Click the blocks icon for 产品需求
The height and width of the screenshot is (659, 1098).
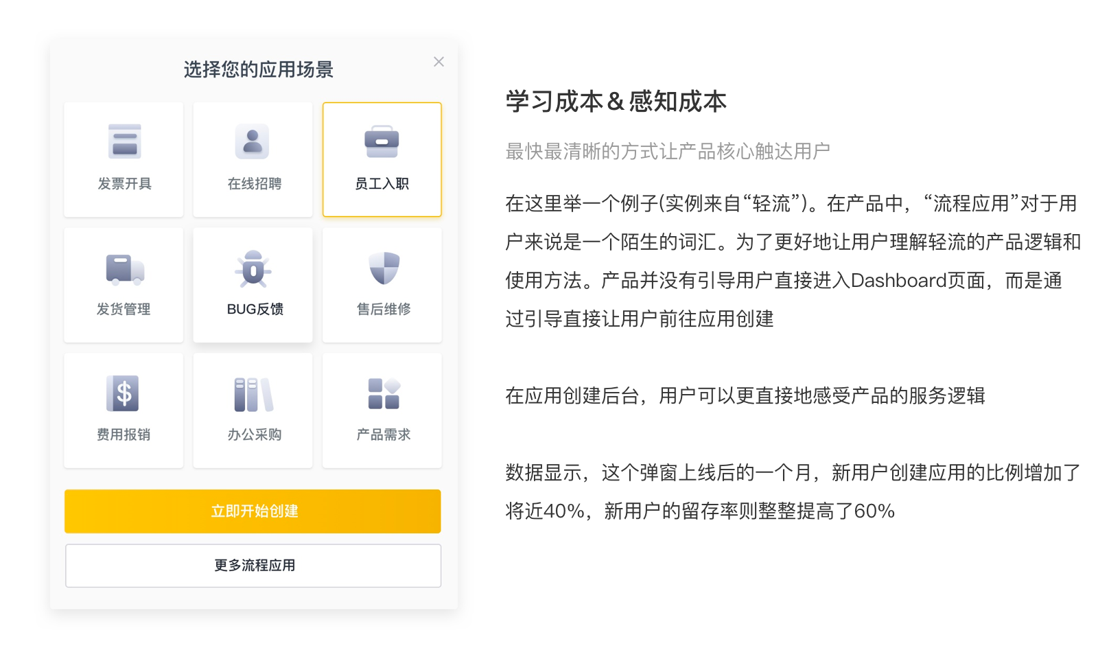point(384,394)
